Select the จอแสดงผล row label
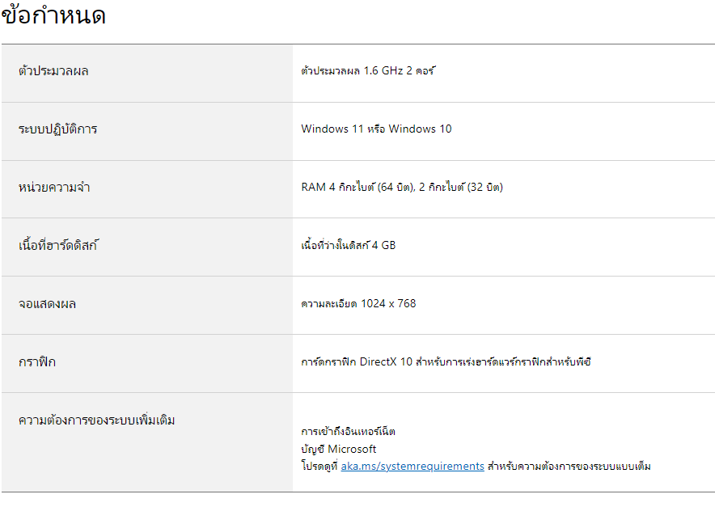This screenshot has width=715, height=507. [x=47, y=304]
